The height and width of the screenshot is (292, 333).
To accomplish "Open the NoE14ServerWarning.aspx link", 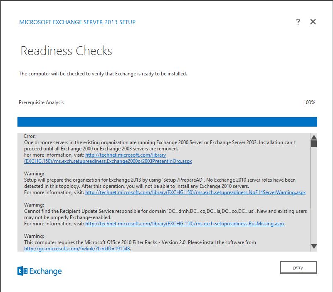I will [x=195, y=192].
